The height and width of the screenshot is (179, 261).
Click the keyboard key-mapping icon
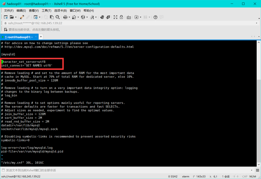click(129, 17)
